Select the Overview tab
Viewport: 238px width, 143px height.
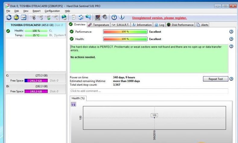point(77,25)
